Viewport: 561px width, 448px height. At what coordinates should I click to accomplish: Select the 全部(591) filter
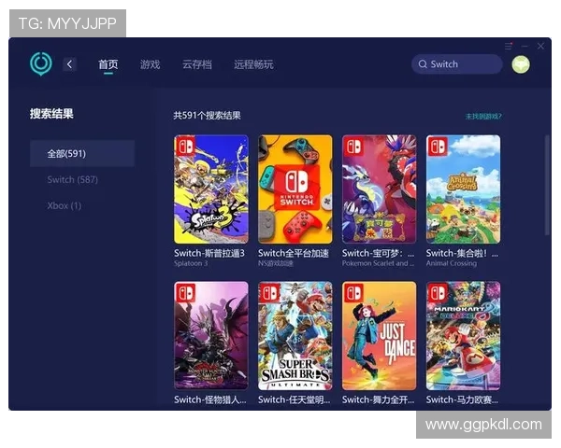pos(82,154)
